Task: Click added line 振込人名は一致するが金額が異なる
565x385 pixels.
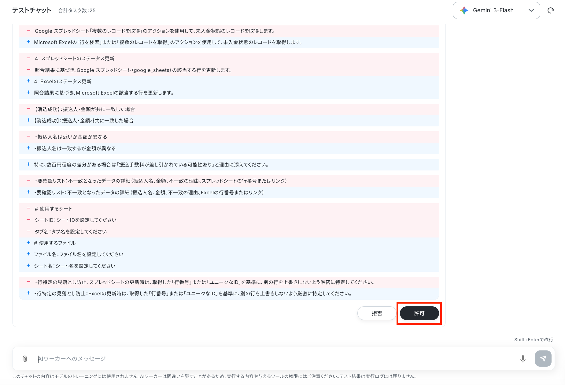Action: pos(229,148)
